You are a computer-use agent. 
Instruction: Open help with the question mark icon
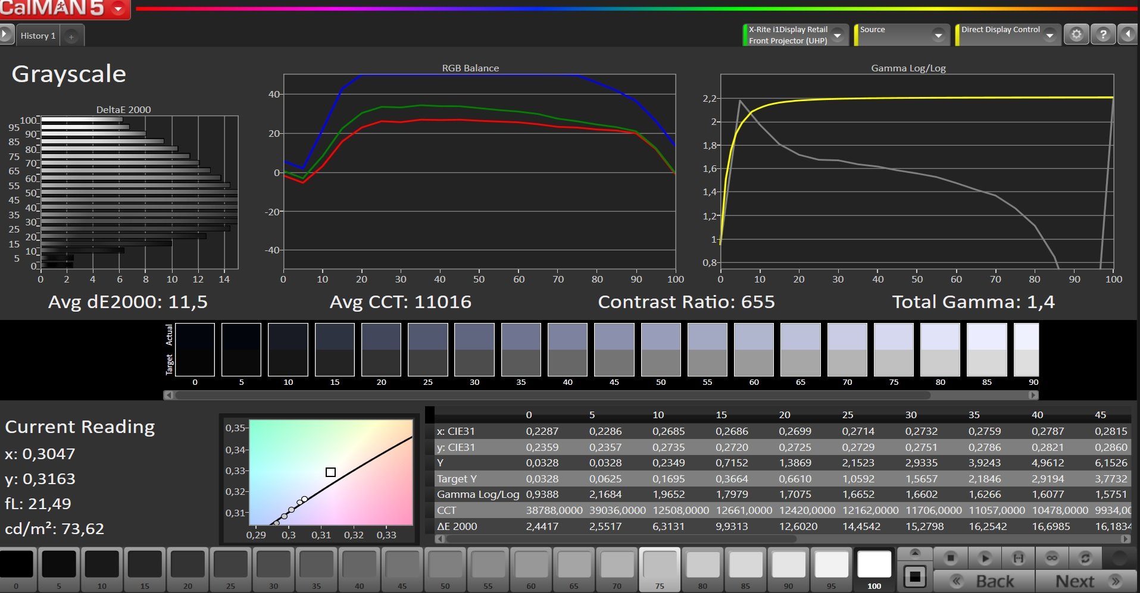1103,34
